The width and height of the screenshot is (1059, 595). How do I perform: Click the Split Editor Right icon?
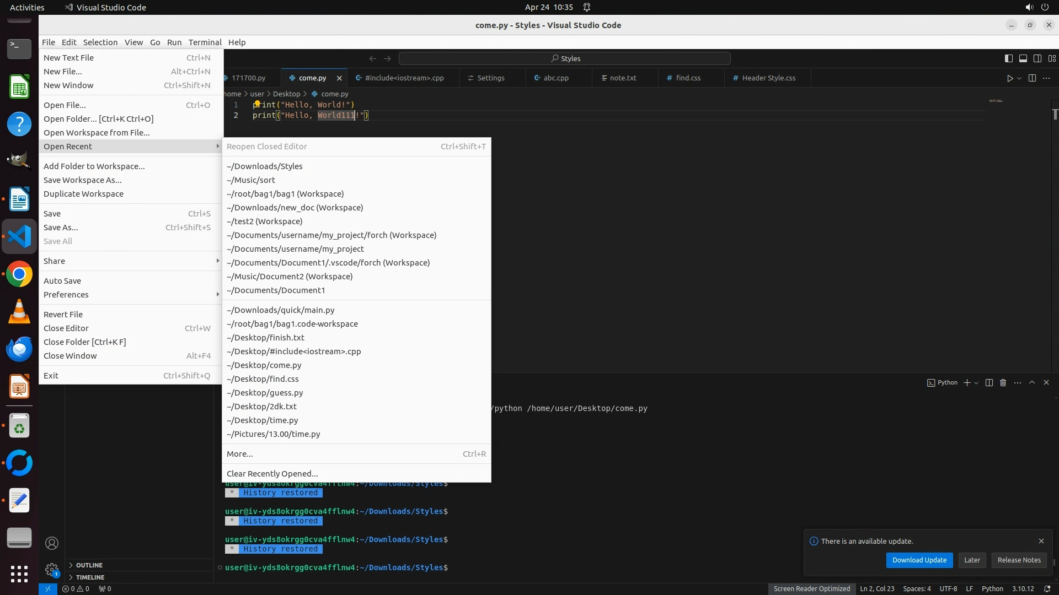1032,78
